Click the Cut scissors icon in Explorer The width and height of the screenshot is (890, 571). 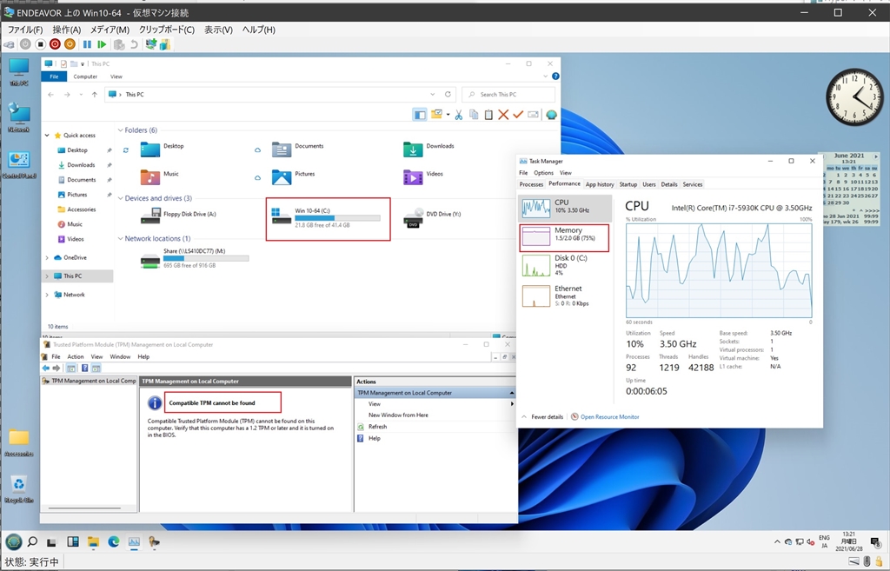(459, 115)
